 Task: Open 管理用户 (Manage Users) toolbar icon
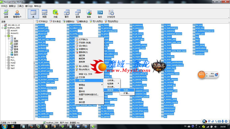click(17, 14)
